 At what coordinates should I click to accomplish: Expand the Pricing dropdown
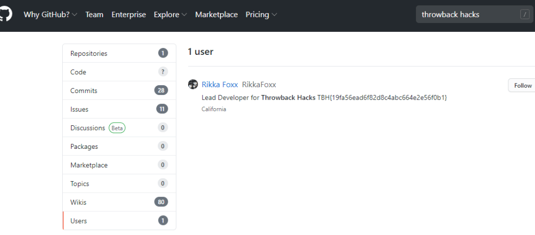tap(261, 15)
